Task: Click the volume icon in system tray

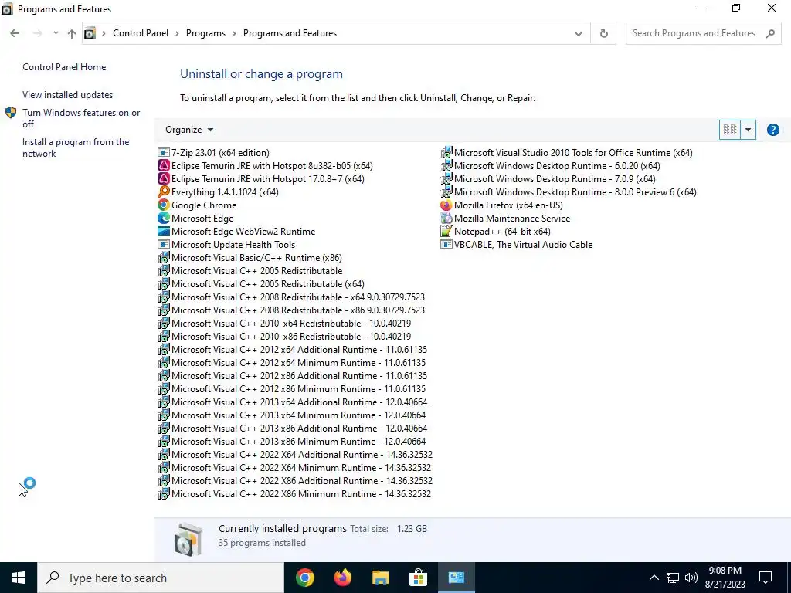Action: pyautogui.click(x=691, y=578)
